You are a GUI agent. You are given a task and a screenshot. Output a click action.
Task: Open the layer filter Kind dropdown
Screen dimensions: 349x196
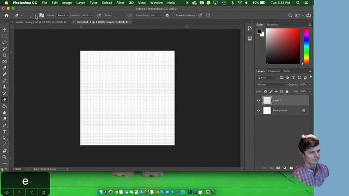coord(267,78)
